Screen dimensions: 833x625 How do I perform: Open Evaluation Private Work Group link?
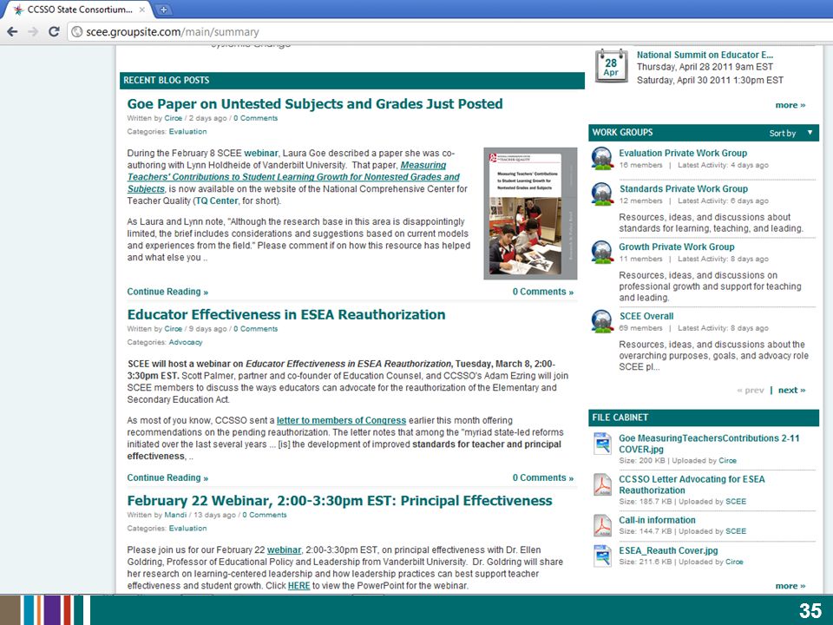[x=683, y=153]
